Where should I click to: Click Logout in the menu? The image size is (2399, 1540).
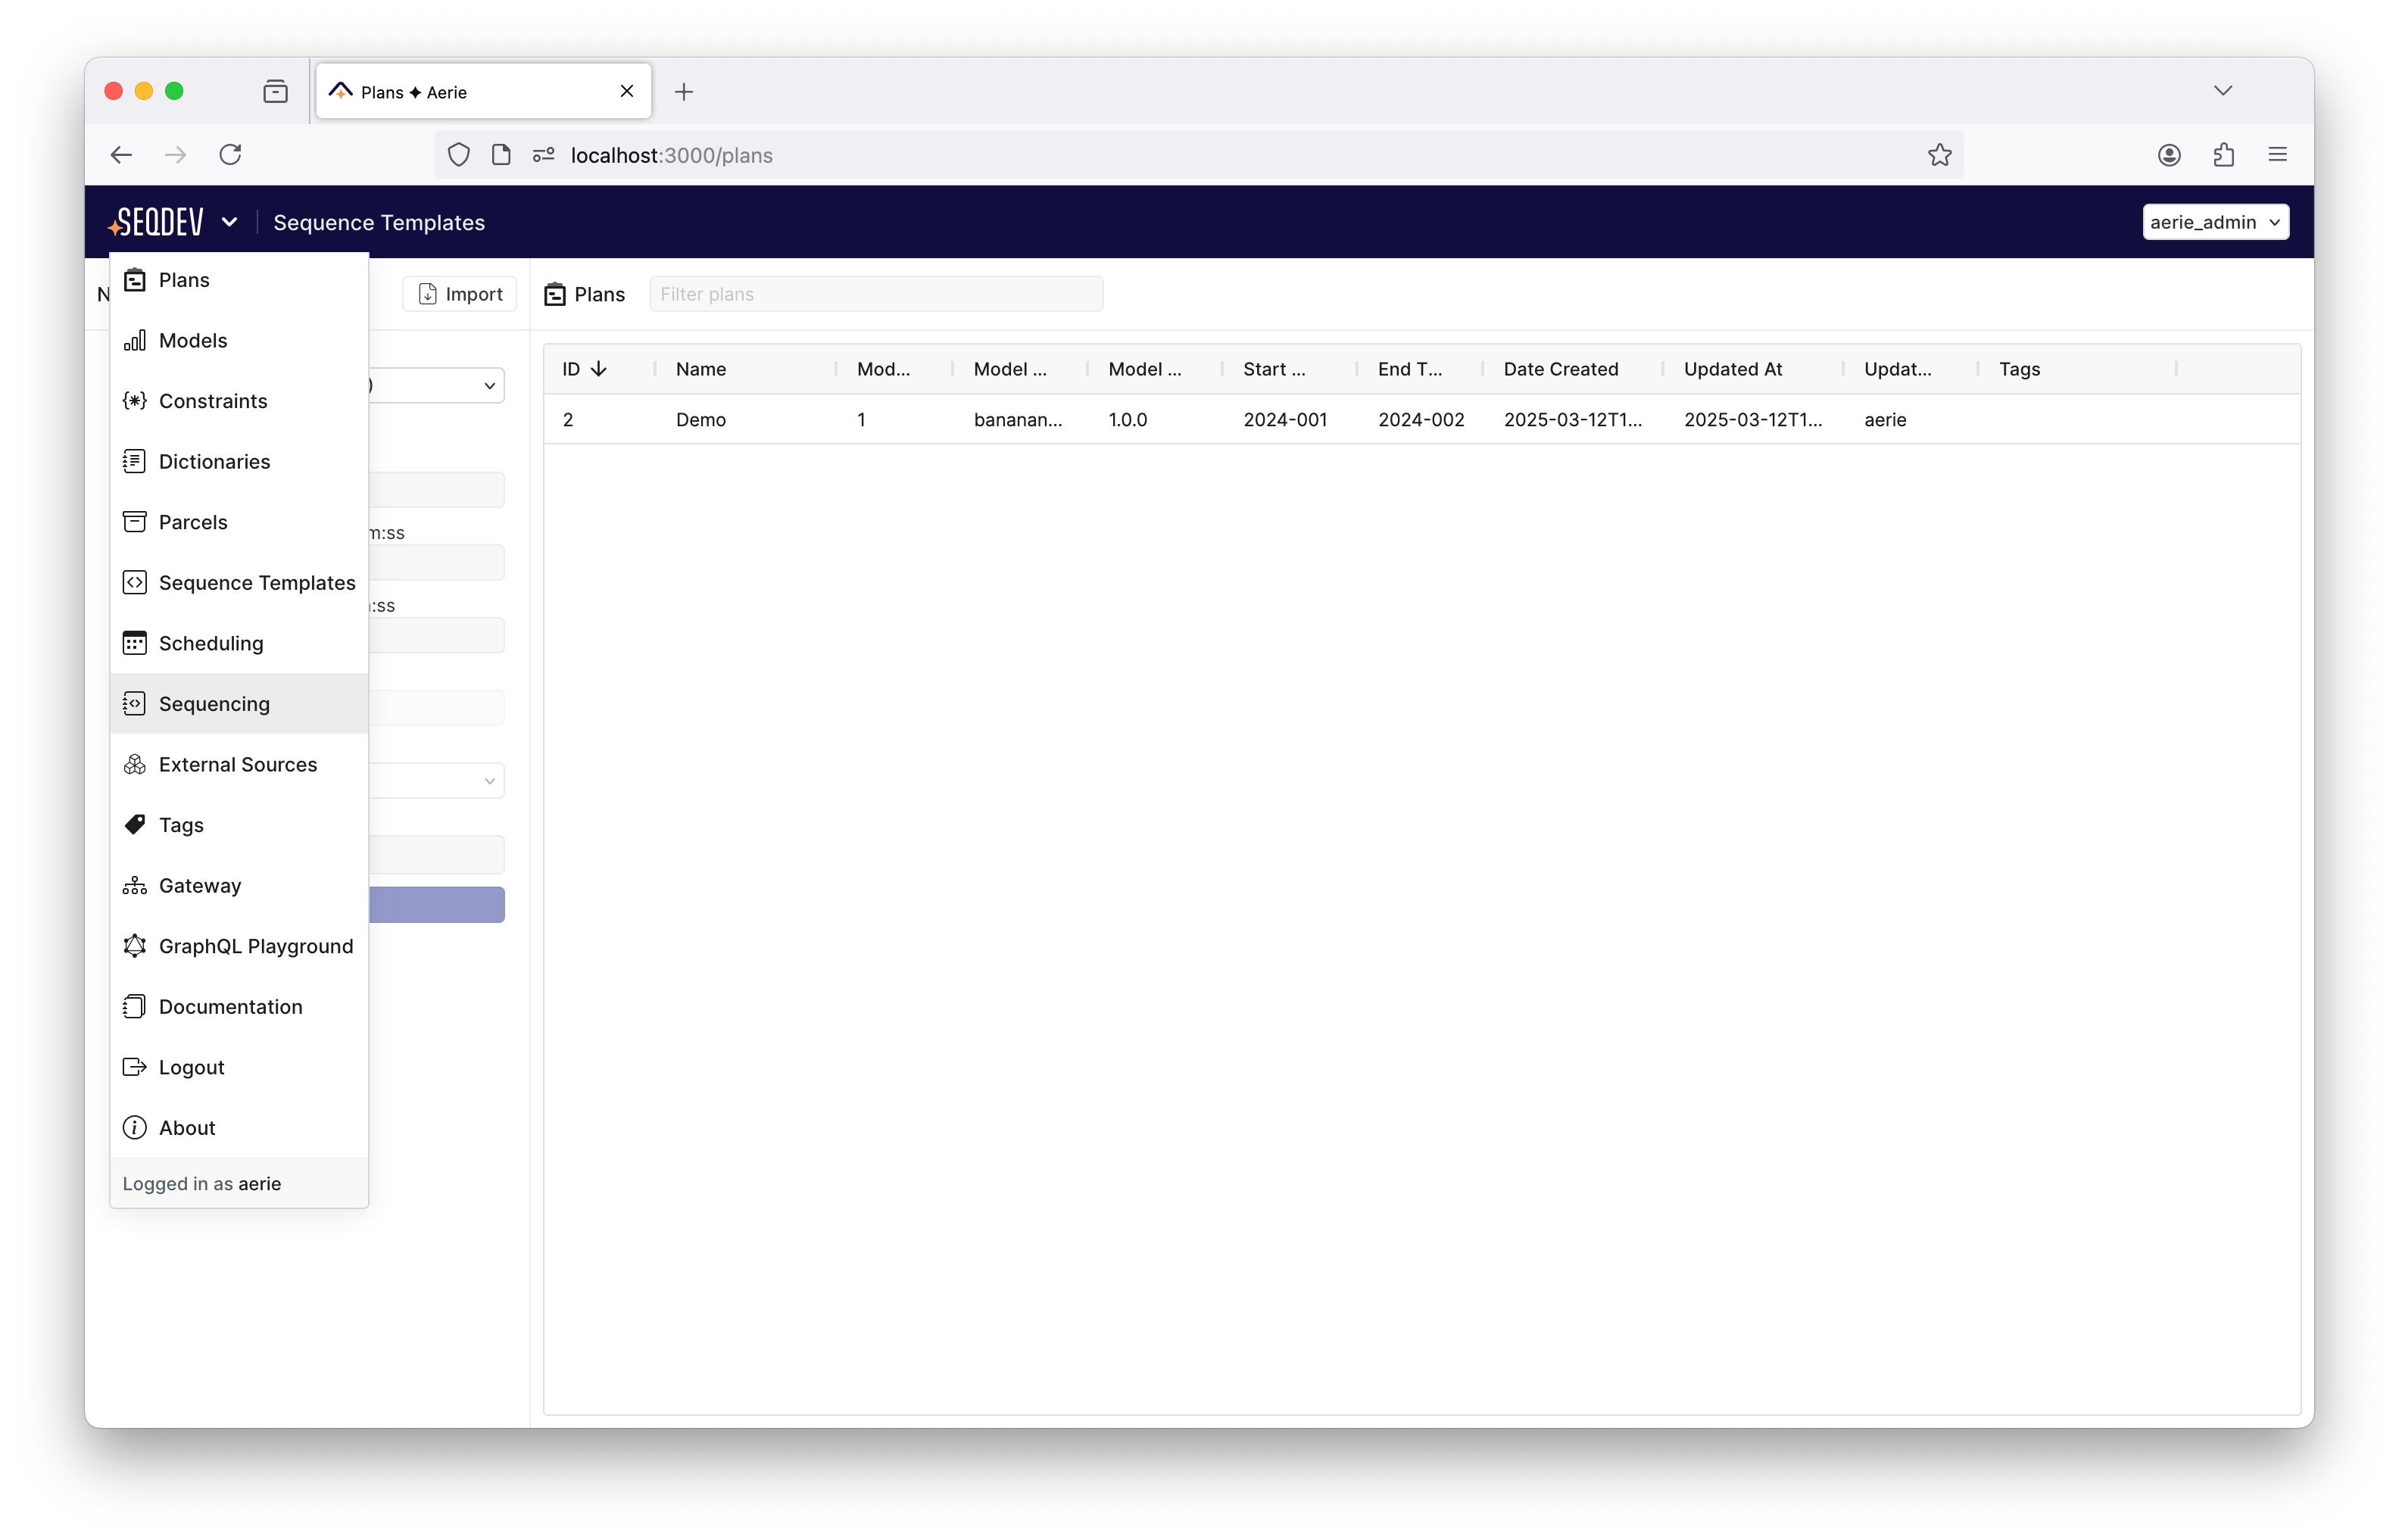[x=191, y=1067]
